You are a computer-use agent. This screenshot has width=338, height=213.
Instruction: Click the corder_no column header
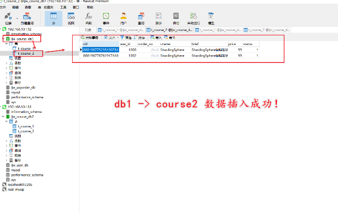148,44
